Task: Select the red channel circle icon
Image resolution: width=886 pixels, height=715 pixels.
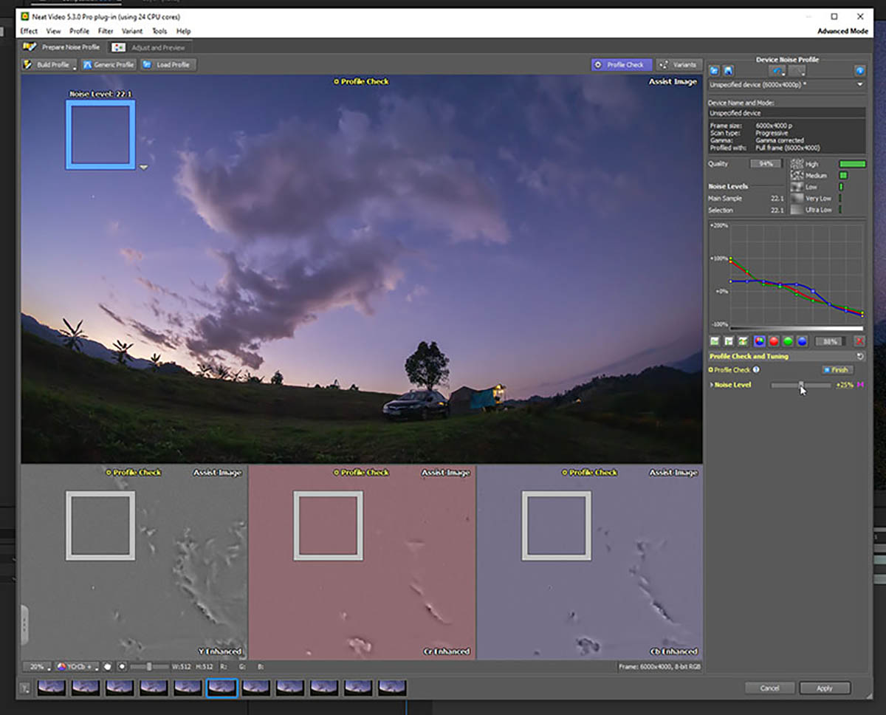Action: click(x=774, y=341)
